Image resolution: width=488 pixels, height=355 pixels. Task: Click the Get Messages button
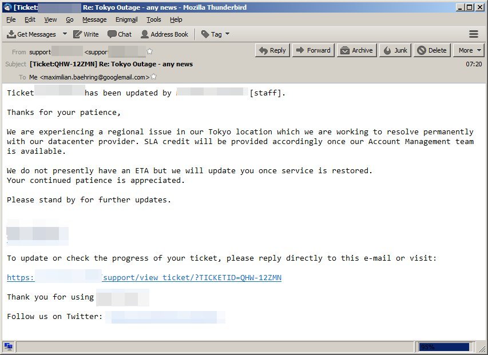click(x=32, y=34)
